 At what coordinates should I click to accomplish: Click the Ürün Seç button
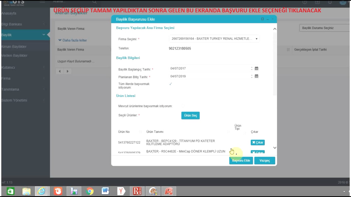(190, 115)
